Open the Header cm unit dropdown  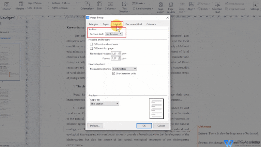click(x=124, y=54)
